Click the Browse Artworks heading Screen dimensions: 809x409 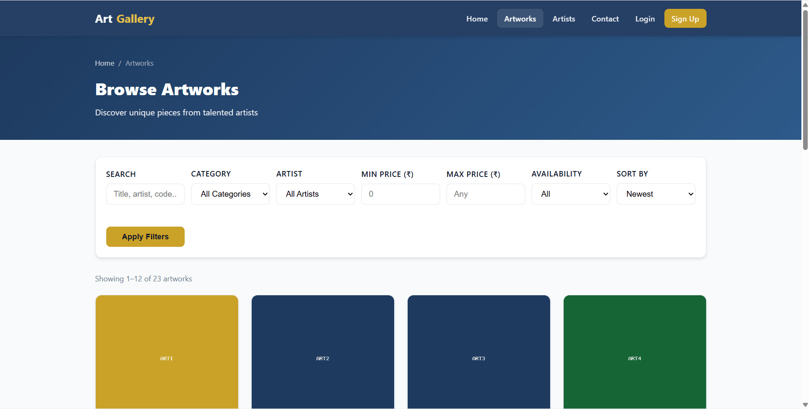(167, 89)
